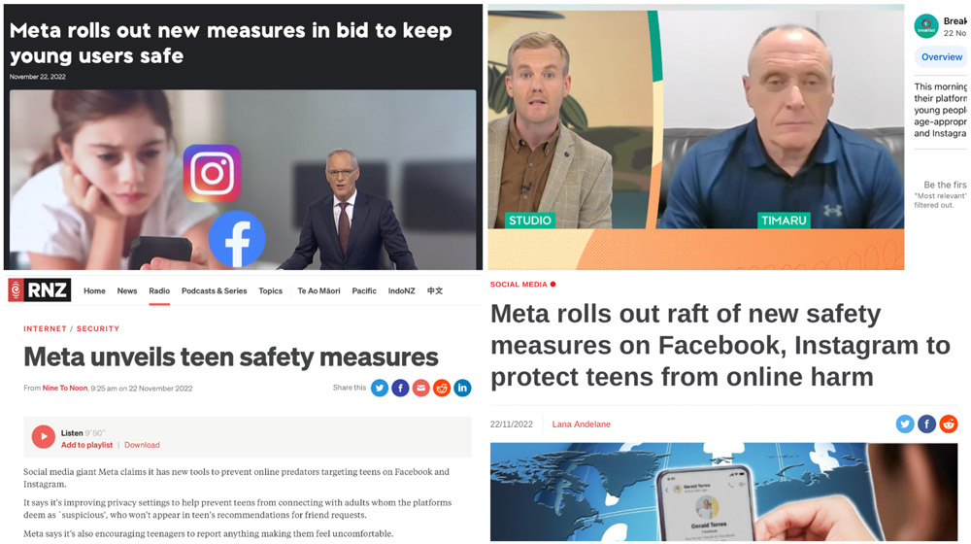Click Add to playlist link

coord(86,445)
